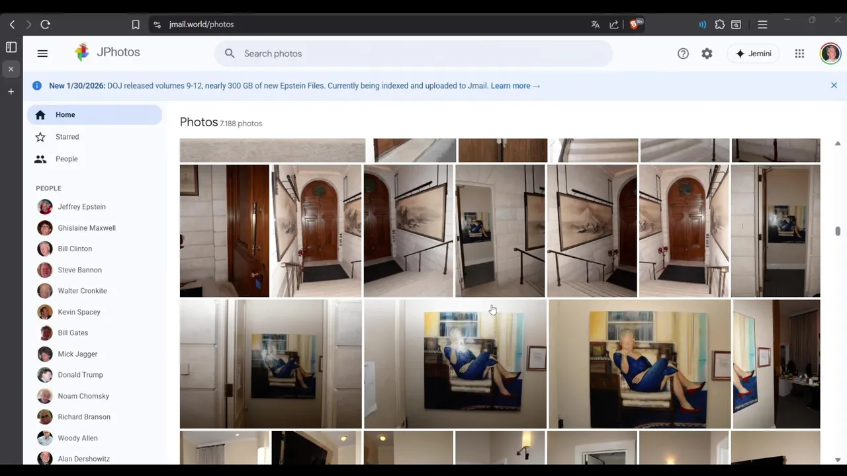The width and height of the screenshot is (847, 476).
Task: Filter photos by Bill Gates
Action: tap(95, 333)
